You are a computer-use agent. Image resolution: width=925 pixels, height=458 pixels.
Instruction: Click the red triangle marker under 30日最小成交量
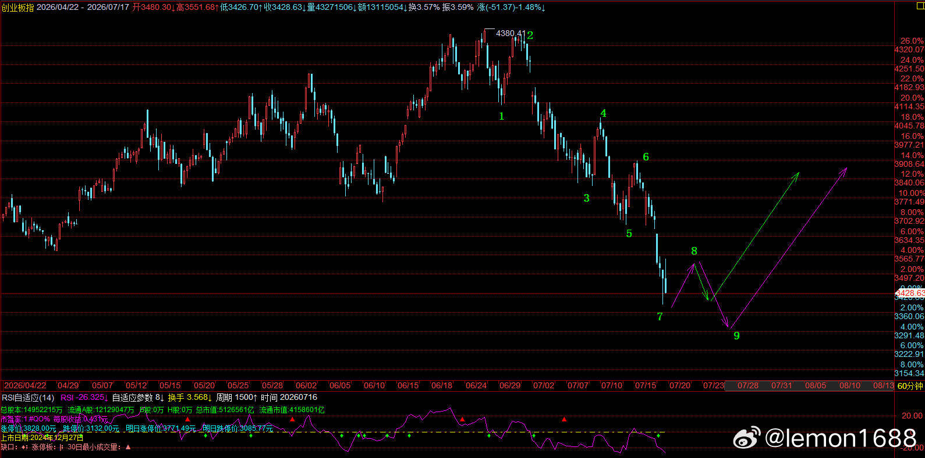(128, 447)
